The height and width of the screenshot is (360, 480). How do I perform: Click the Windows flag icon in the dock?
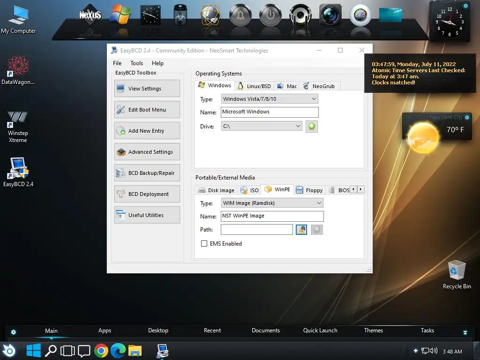pyautogui.click(x=120, y=15)
